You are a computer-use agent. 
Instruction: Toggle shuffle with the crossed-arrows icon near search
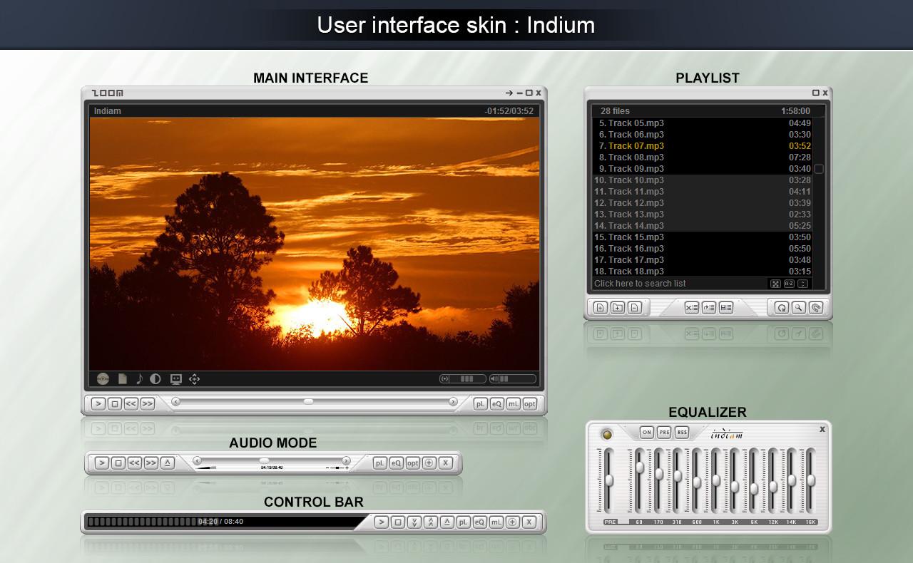775,283
